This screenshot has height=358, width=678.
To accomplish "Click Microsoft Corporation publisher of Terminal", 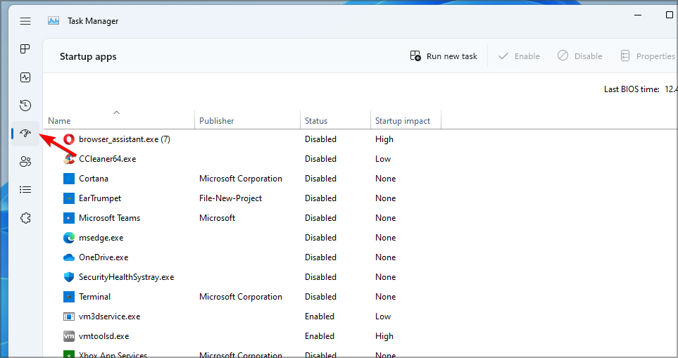I will pyautogui.click(x=240, y=297).
